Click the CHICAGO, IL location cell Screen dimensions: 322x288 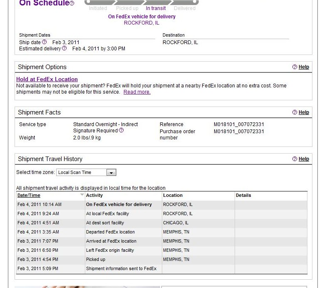(x=176, y=223)
